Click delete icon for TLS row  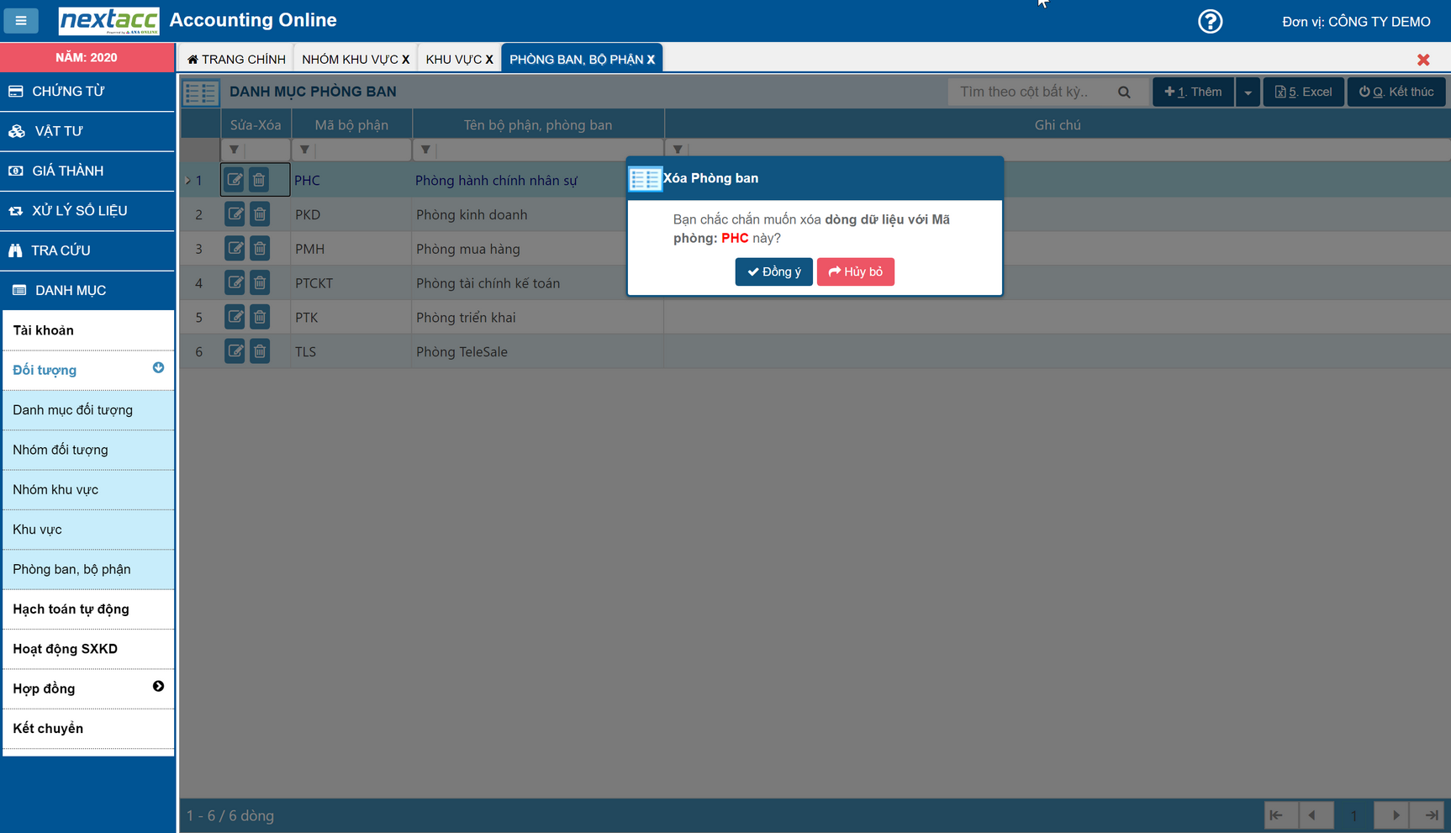[x=260, y=351]
